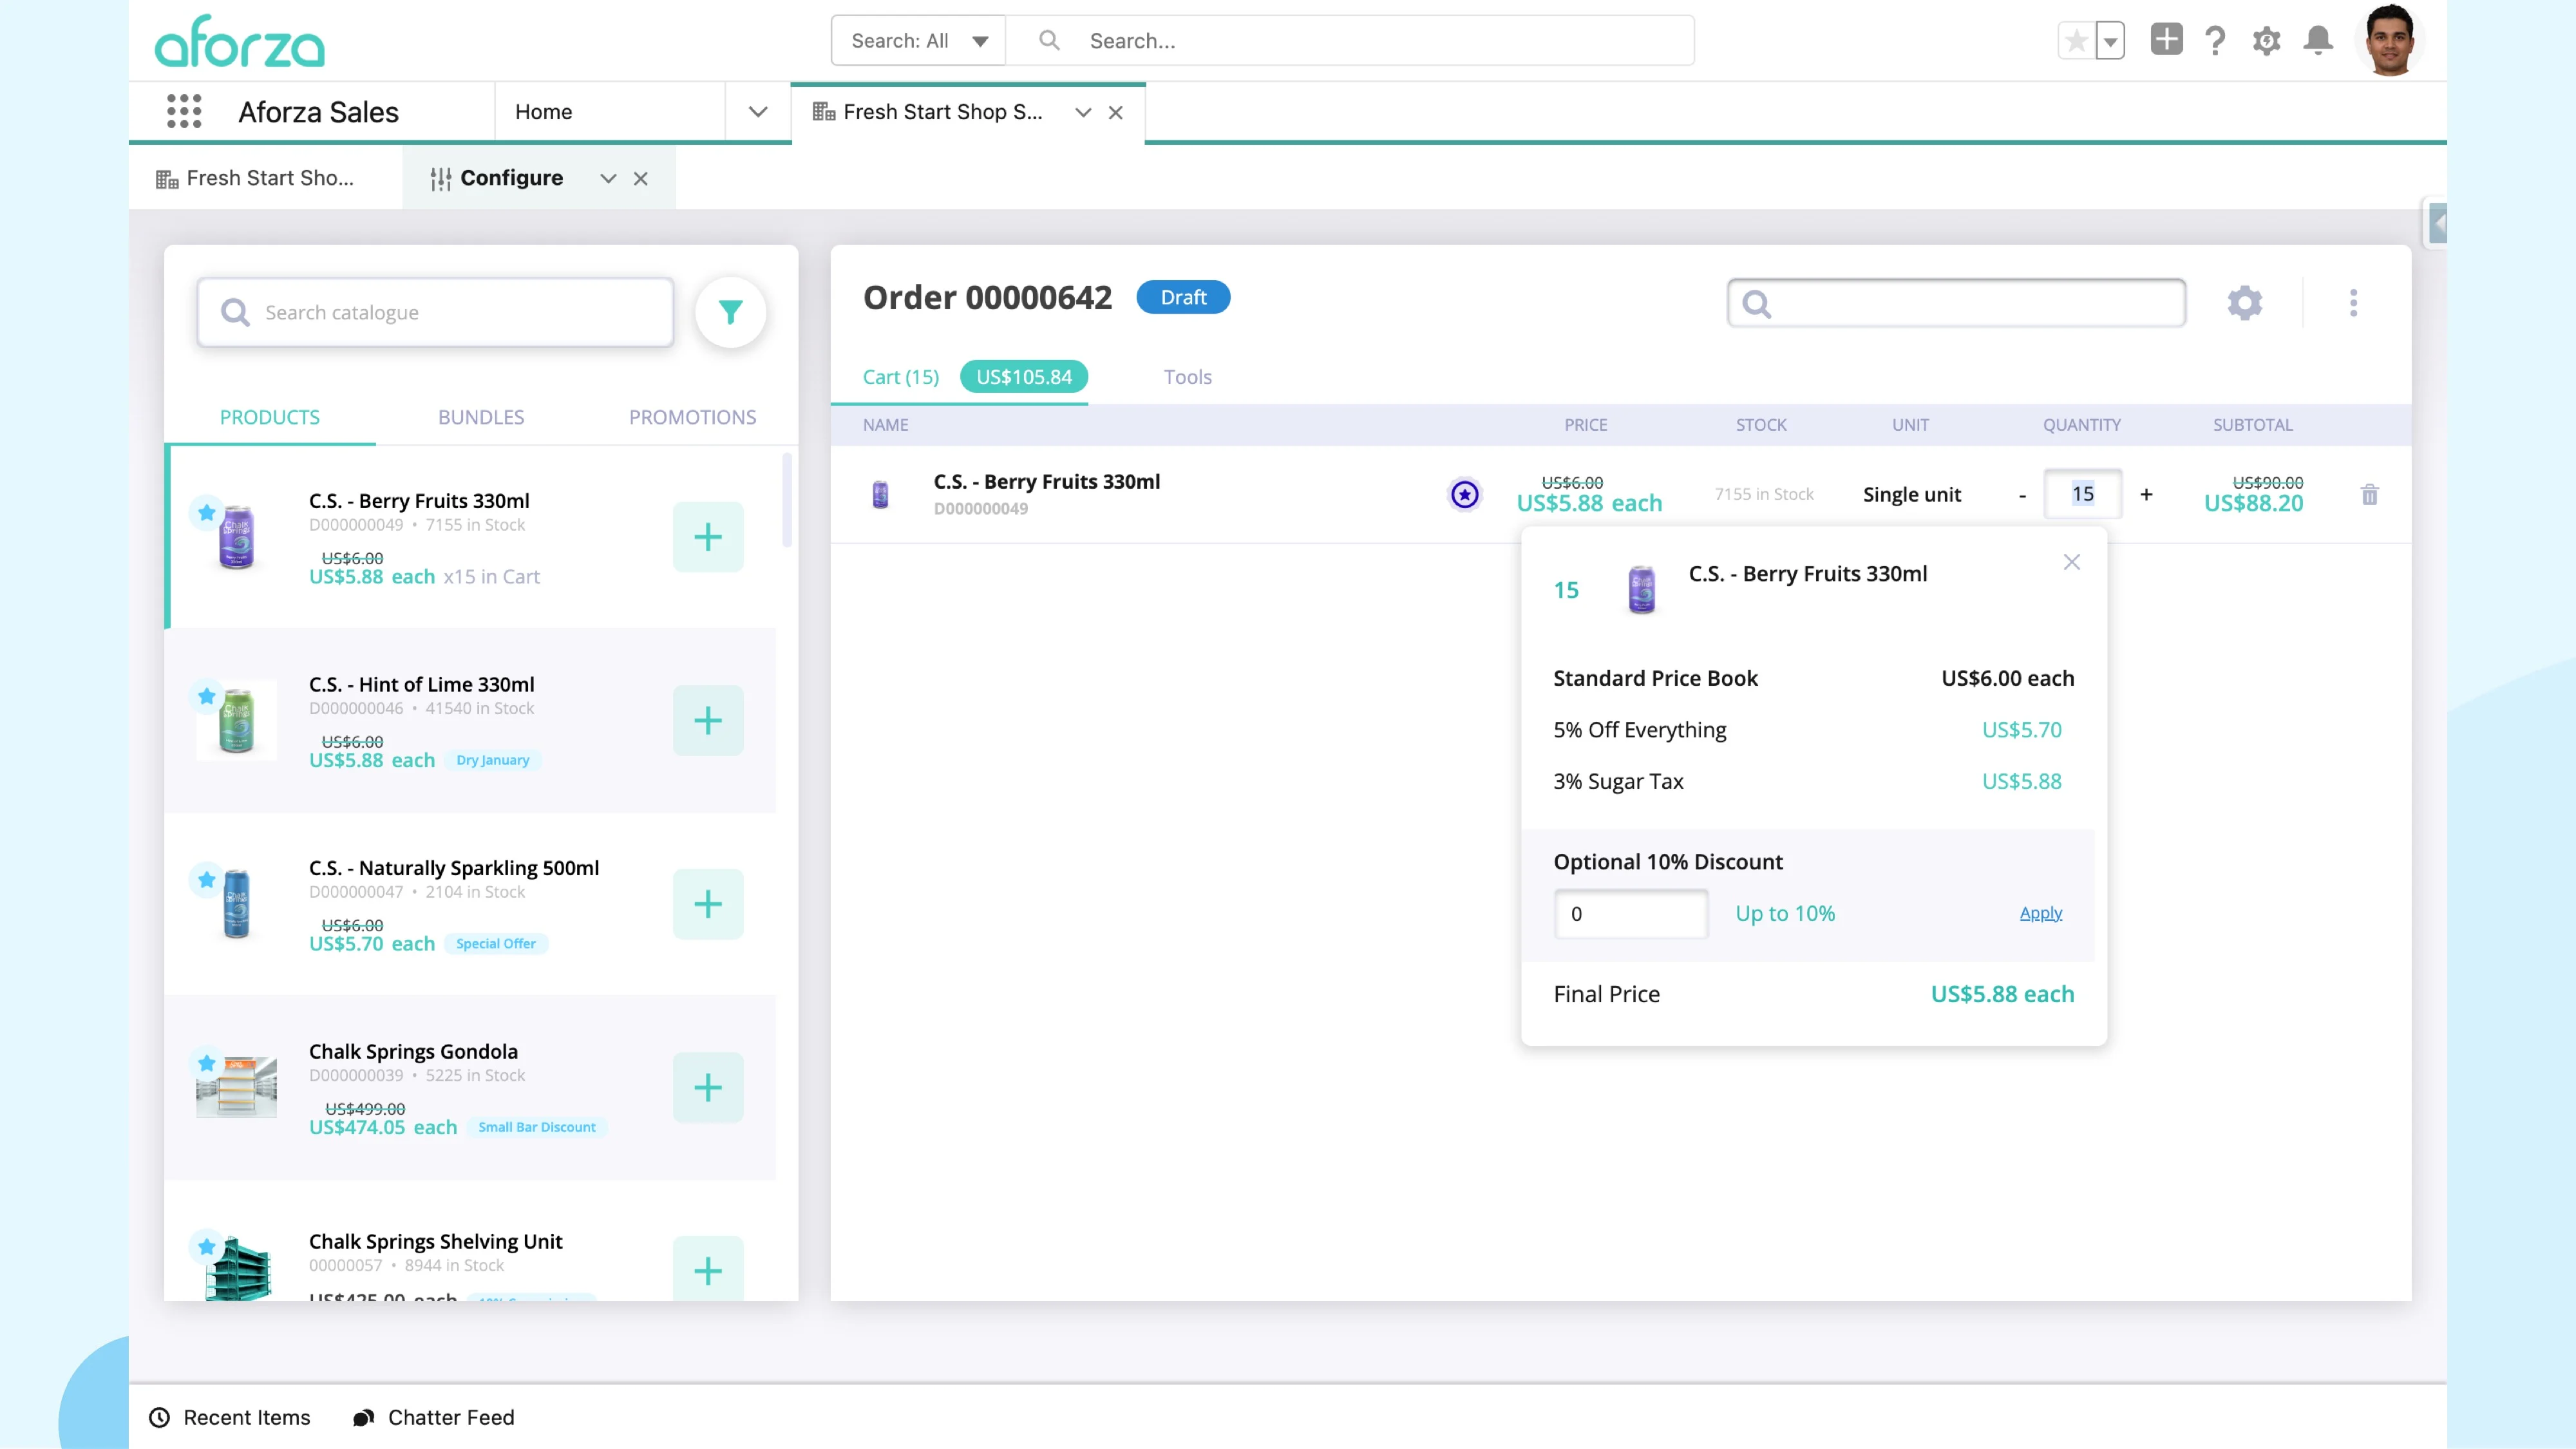
Task: Switch to the PRODUCTS catalogue tab
Action: click(x=270, y=417)
